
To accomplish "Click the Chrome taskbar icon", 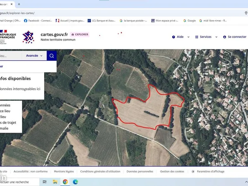I will 65,182.
